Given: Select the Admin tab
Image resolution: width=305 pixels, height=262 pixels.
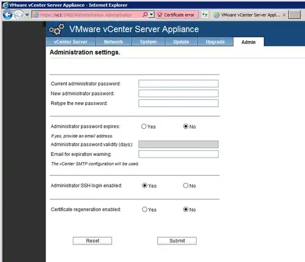Looking at the screenshot, I should coord(249,42).
